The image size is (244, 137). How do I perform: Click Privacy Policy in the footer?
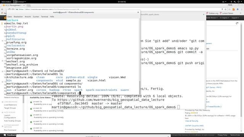[222, 135]
